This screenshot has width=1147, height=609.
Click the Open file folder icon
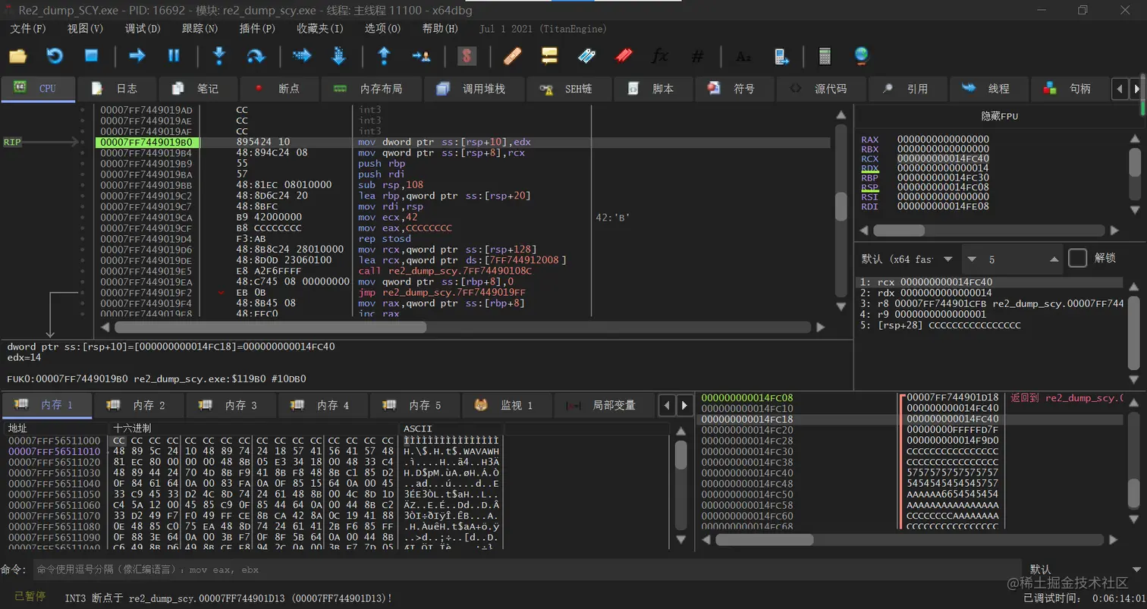(x=17, y=55)
